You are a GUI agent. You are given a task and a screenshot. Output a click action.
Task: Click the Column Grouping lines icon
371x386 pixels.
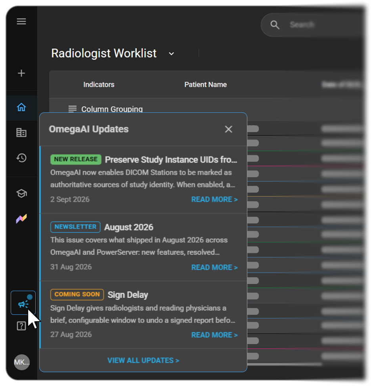coord(73,109)
